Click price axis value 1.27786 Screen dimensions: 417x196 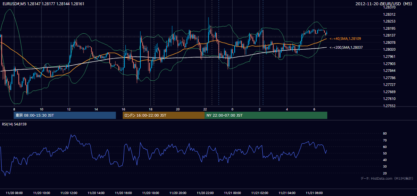point(389,78)
